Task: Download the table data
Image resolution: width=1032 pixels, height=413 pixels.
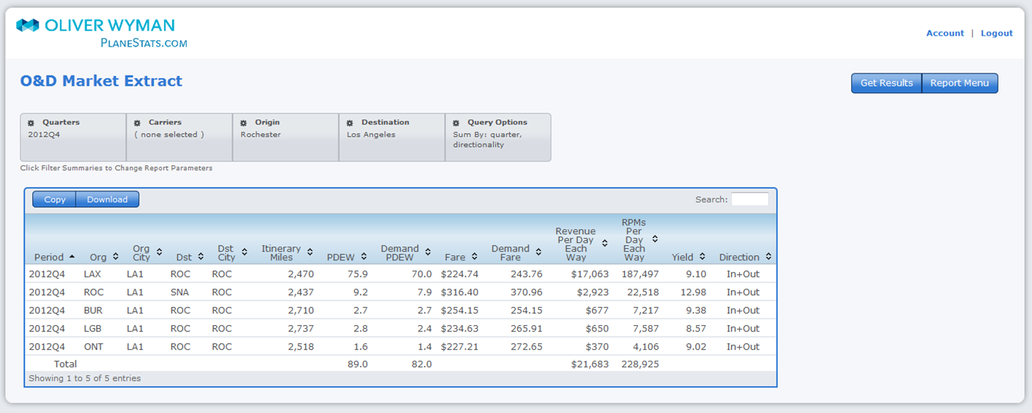Action: [107, 199]
